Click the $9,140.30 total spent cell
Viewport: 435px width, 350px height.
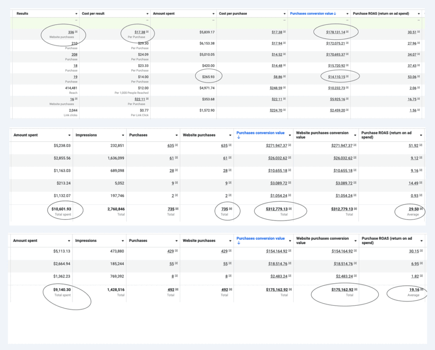tap(62, 290)
